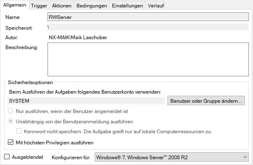Image resolution: width=253 pixels, height=165 pixels.
Task: Uncheck Mit höchsten Privilegien ausführen
Action: [x=11, y=143]
